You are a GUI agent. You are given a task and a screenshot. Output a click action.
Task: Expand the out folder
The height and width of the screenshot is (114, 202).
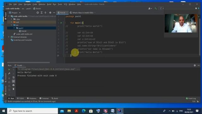11,22
